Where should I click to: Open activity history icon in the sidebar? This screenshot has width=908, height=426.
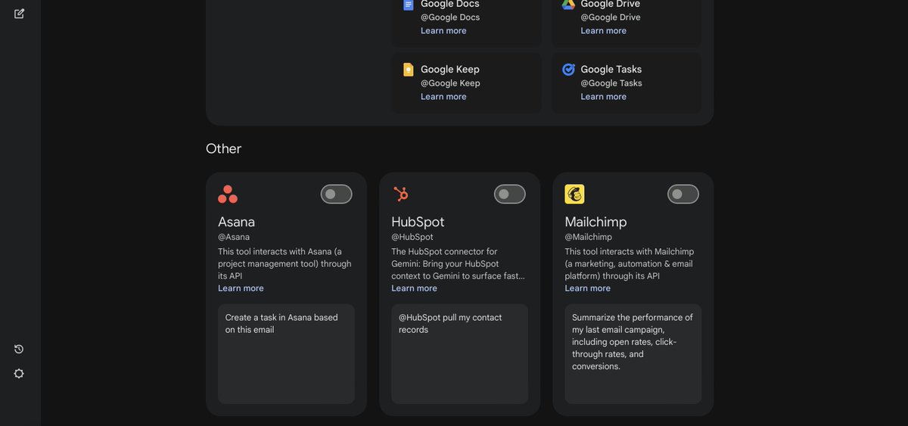19,349
